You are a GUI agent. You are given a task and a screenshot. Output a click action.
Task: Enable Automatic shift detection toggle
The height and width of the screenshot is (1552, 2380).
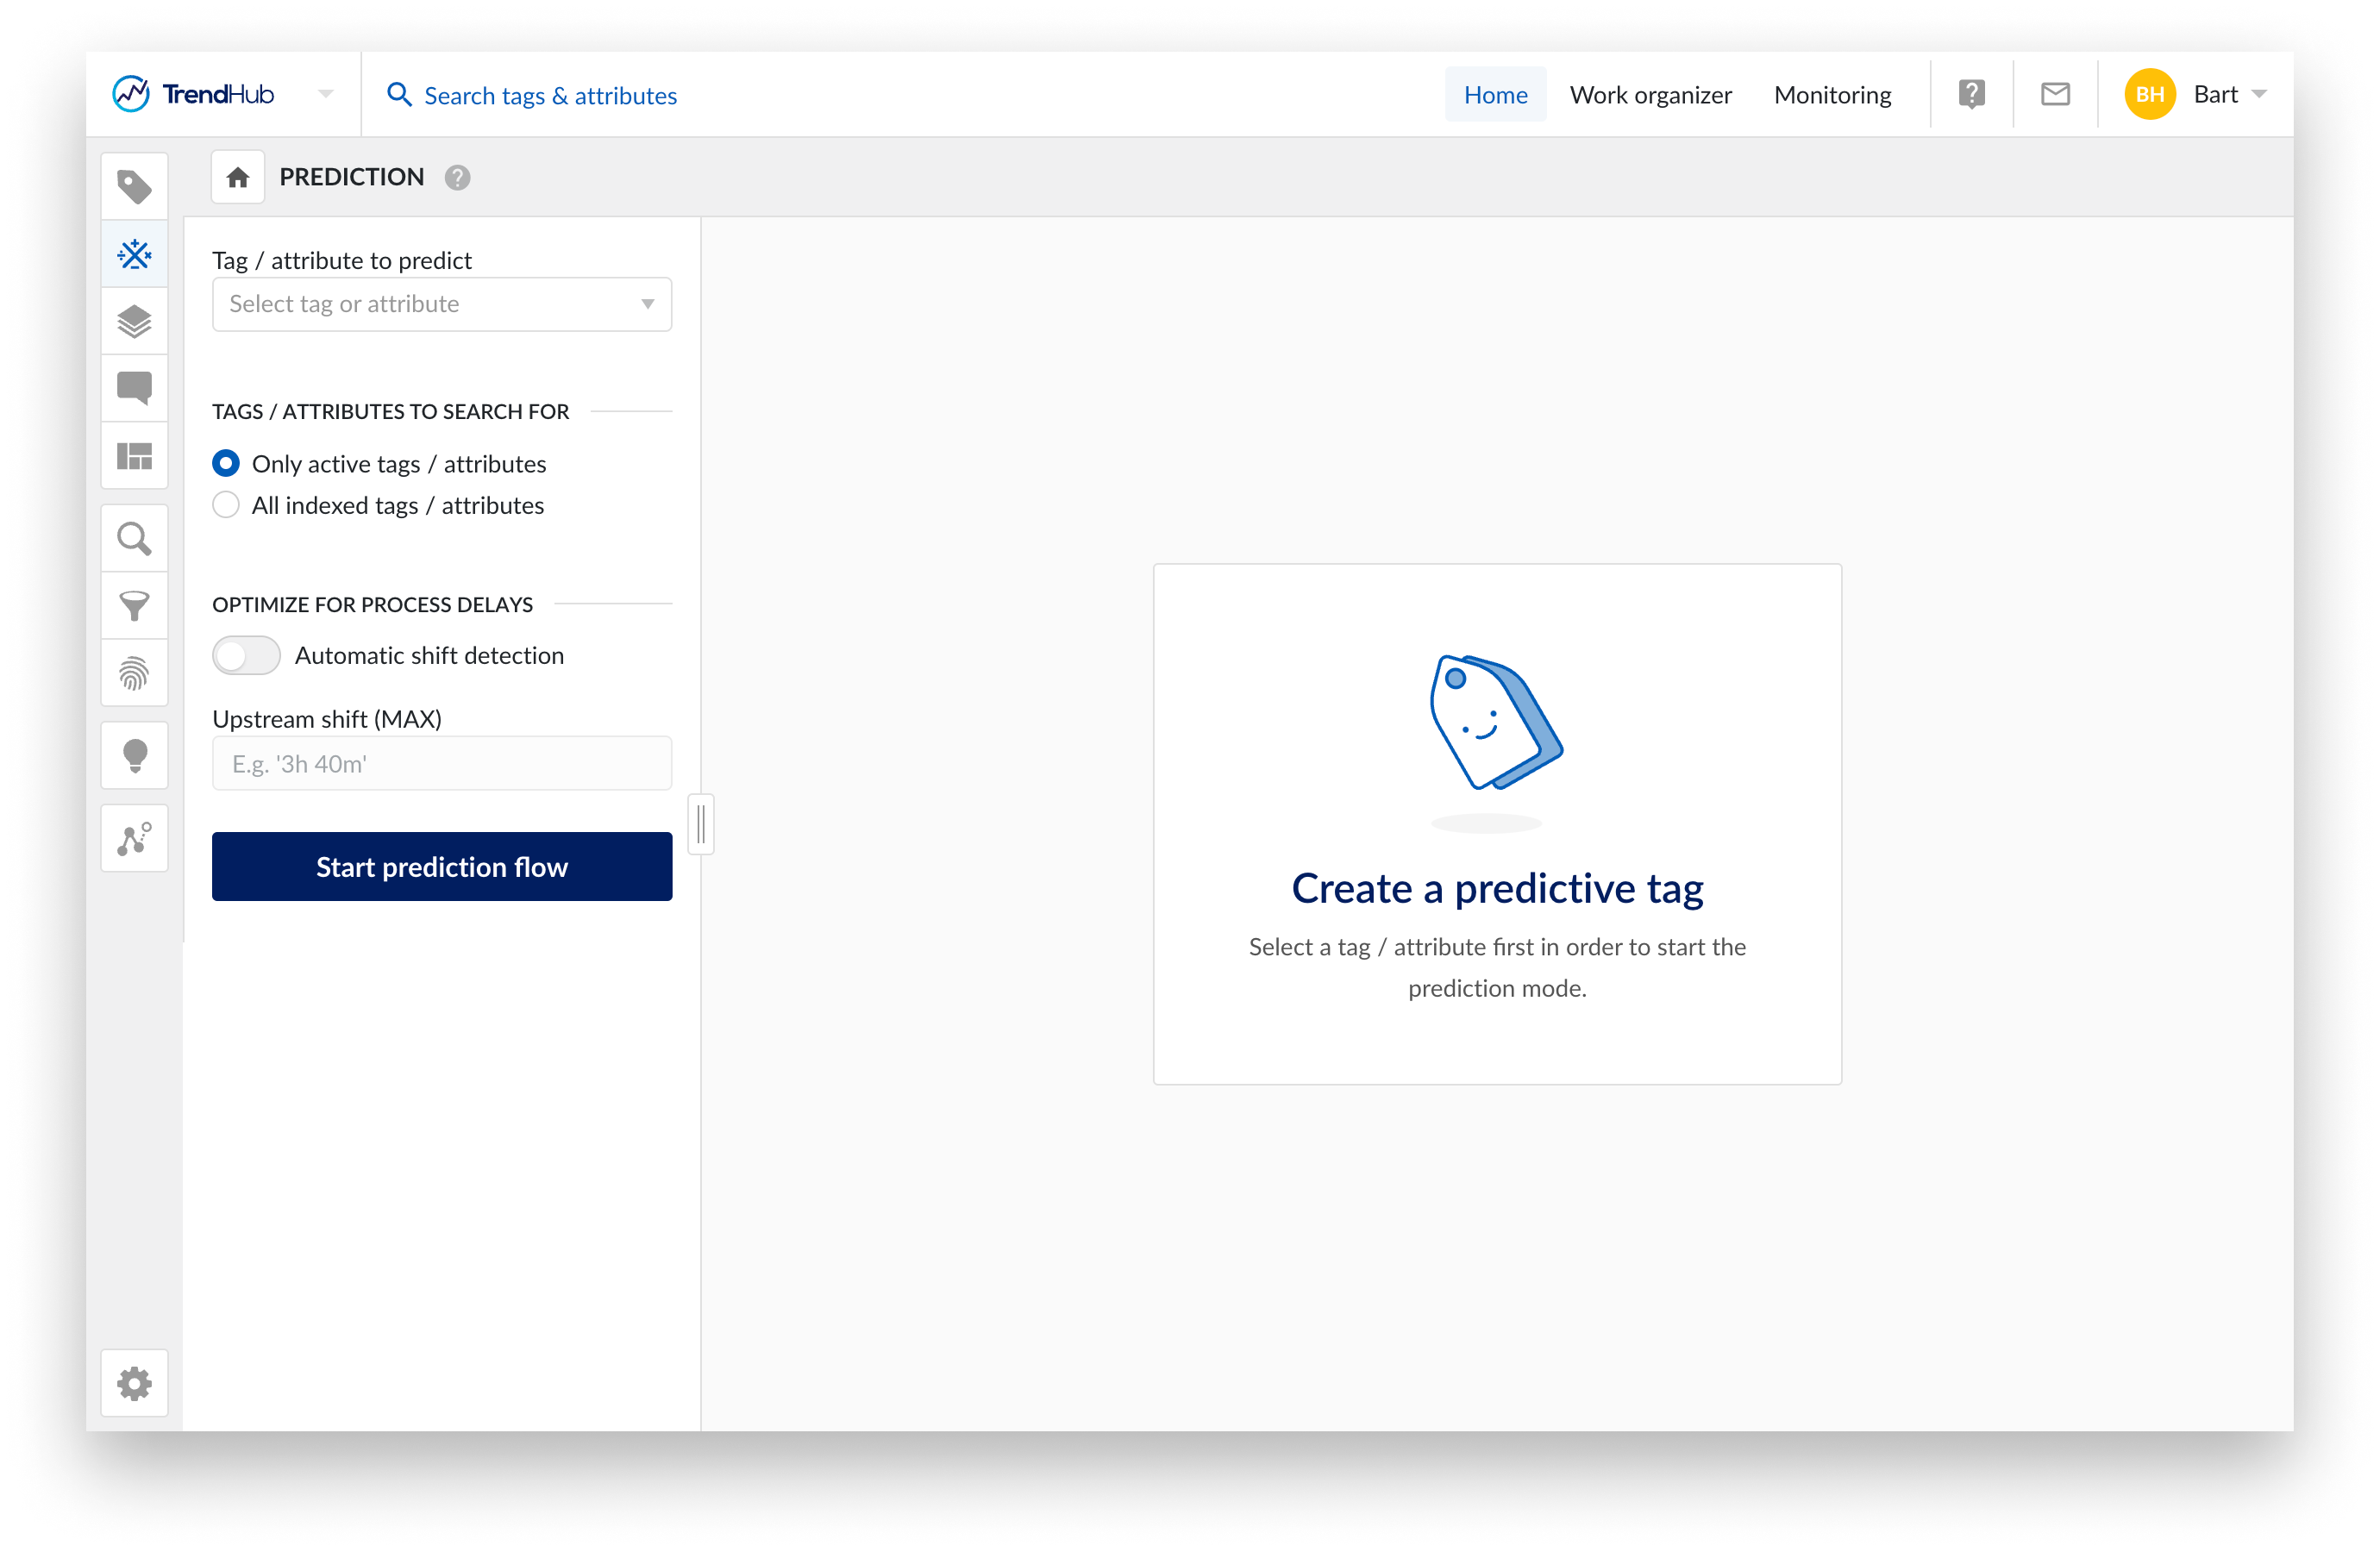tap(246, 656)
